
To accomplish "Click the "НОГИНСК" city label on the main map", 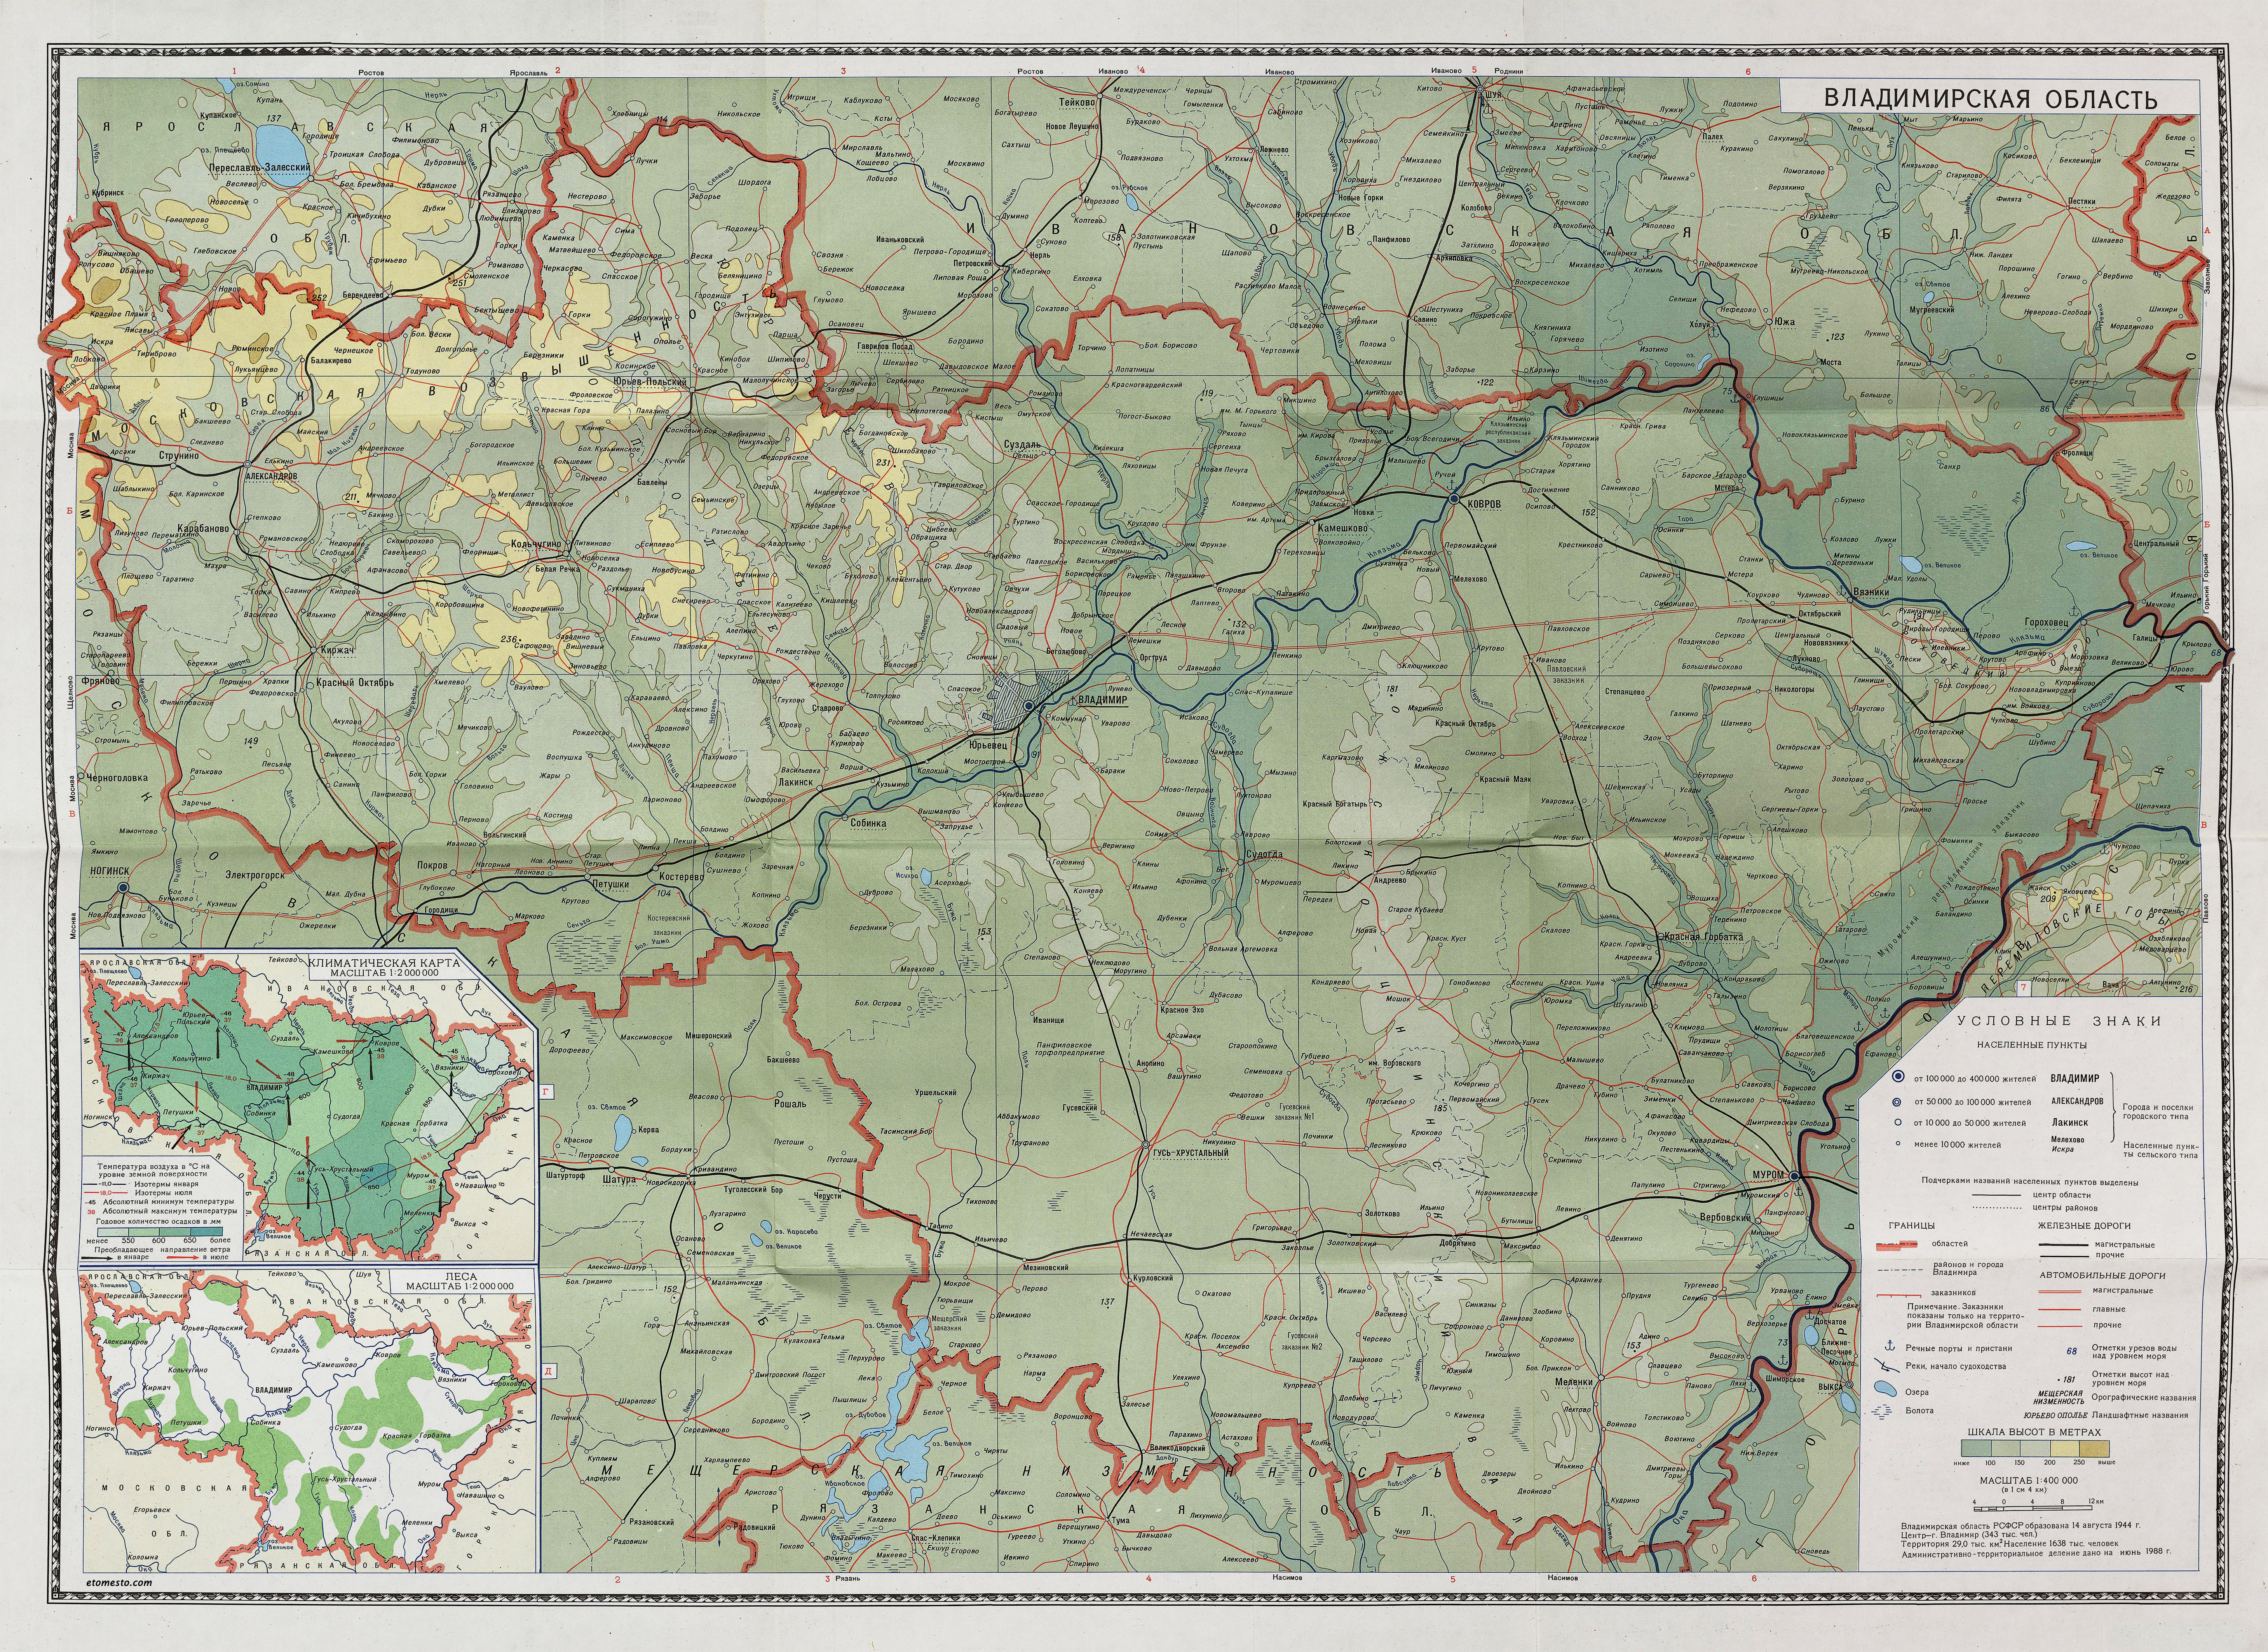I will click(110, 871).
